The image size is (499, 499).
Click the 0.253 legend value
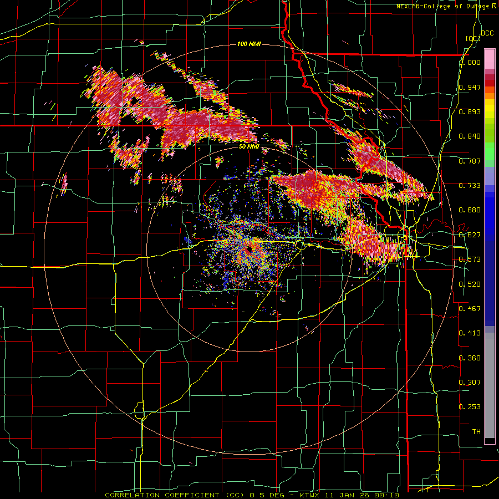(x=470, y=407)
